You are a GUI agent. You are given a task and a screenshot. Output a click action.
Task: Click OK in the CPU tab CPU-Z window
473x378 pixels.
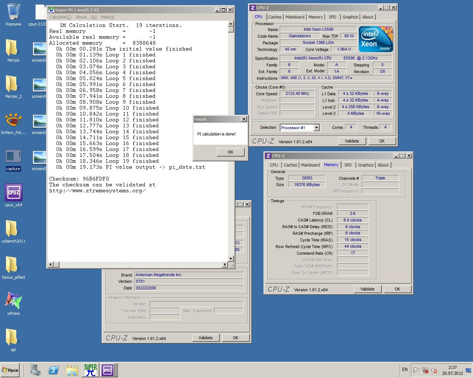pyautogui.click(x=382, y=141)
